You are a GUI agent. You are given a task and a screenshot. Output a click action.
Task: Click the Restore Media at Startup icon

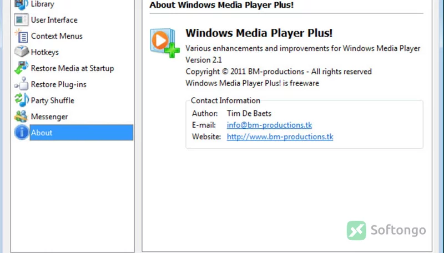(x=21, y=68)
